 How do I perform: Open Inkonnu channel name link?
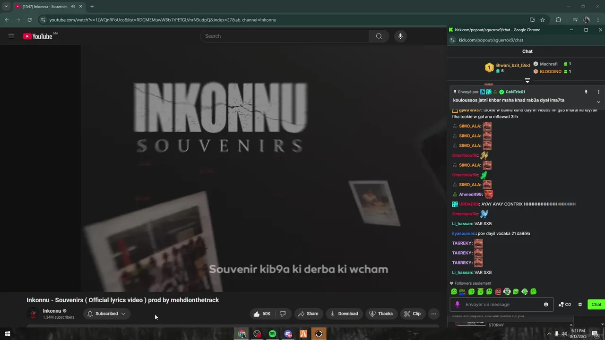pos(52,311)
